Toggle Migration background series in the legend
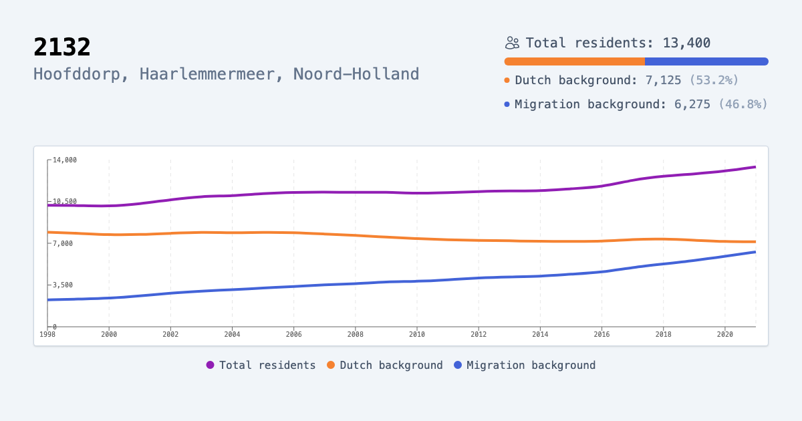 click(525, 365)
